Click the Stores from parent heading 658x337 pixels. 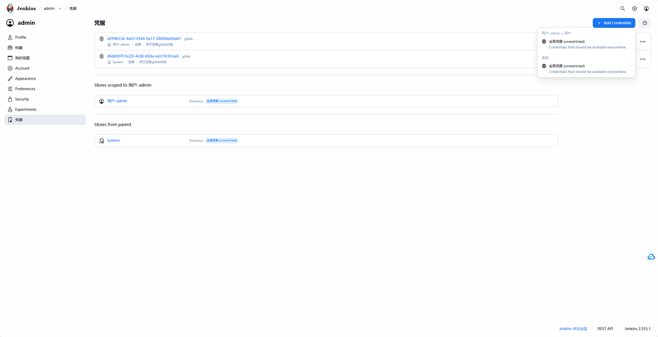(x=113, y=125)
